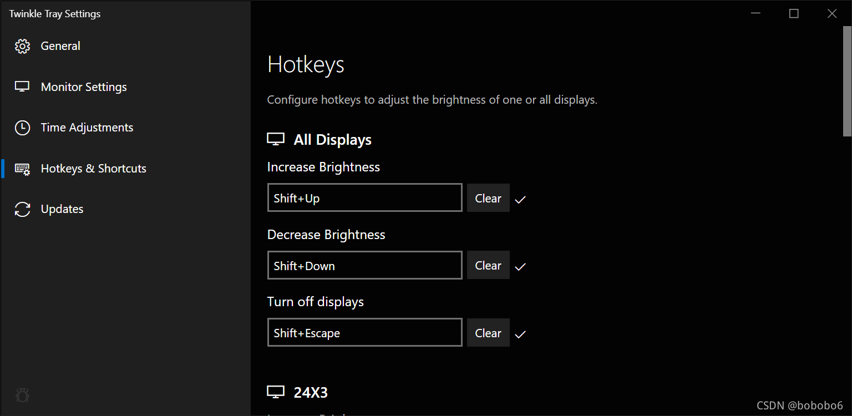Viewport: 852px width, 416px height.
Task: Click the Decrease Brightness label
Action: tap(326, 235)
